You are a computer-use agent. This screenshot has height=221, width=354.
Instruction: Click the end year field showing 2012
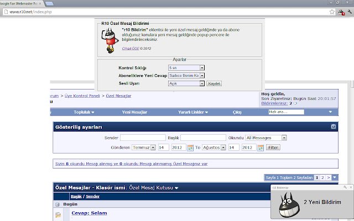[248, 148]
